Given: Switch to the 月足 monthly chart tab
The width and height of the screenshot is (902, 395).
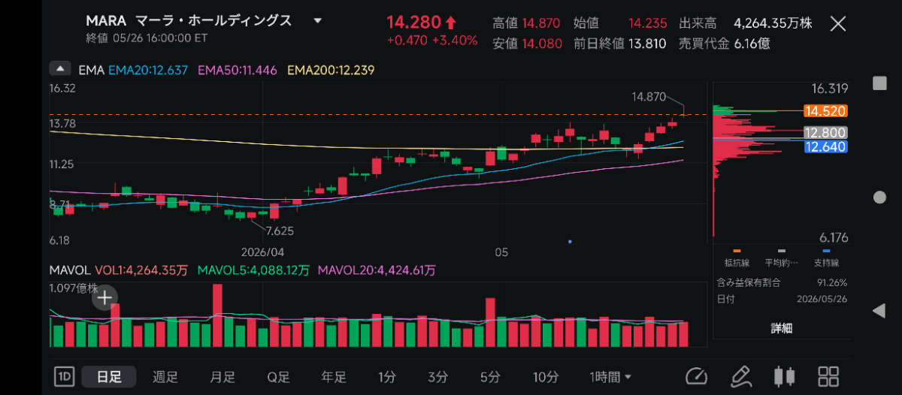Looking at the screenshot, I should 222,376.
